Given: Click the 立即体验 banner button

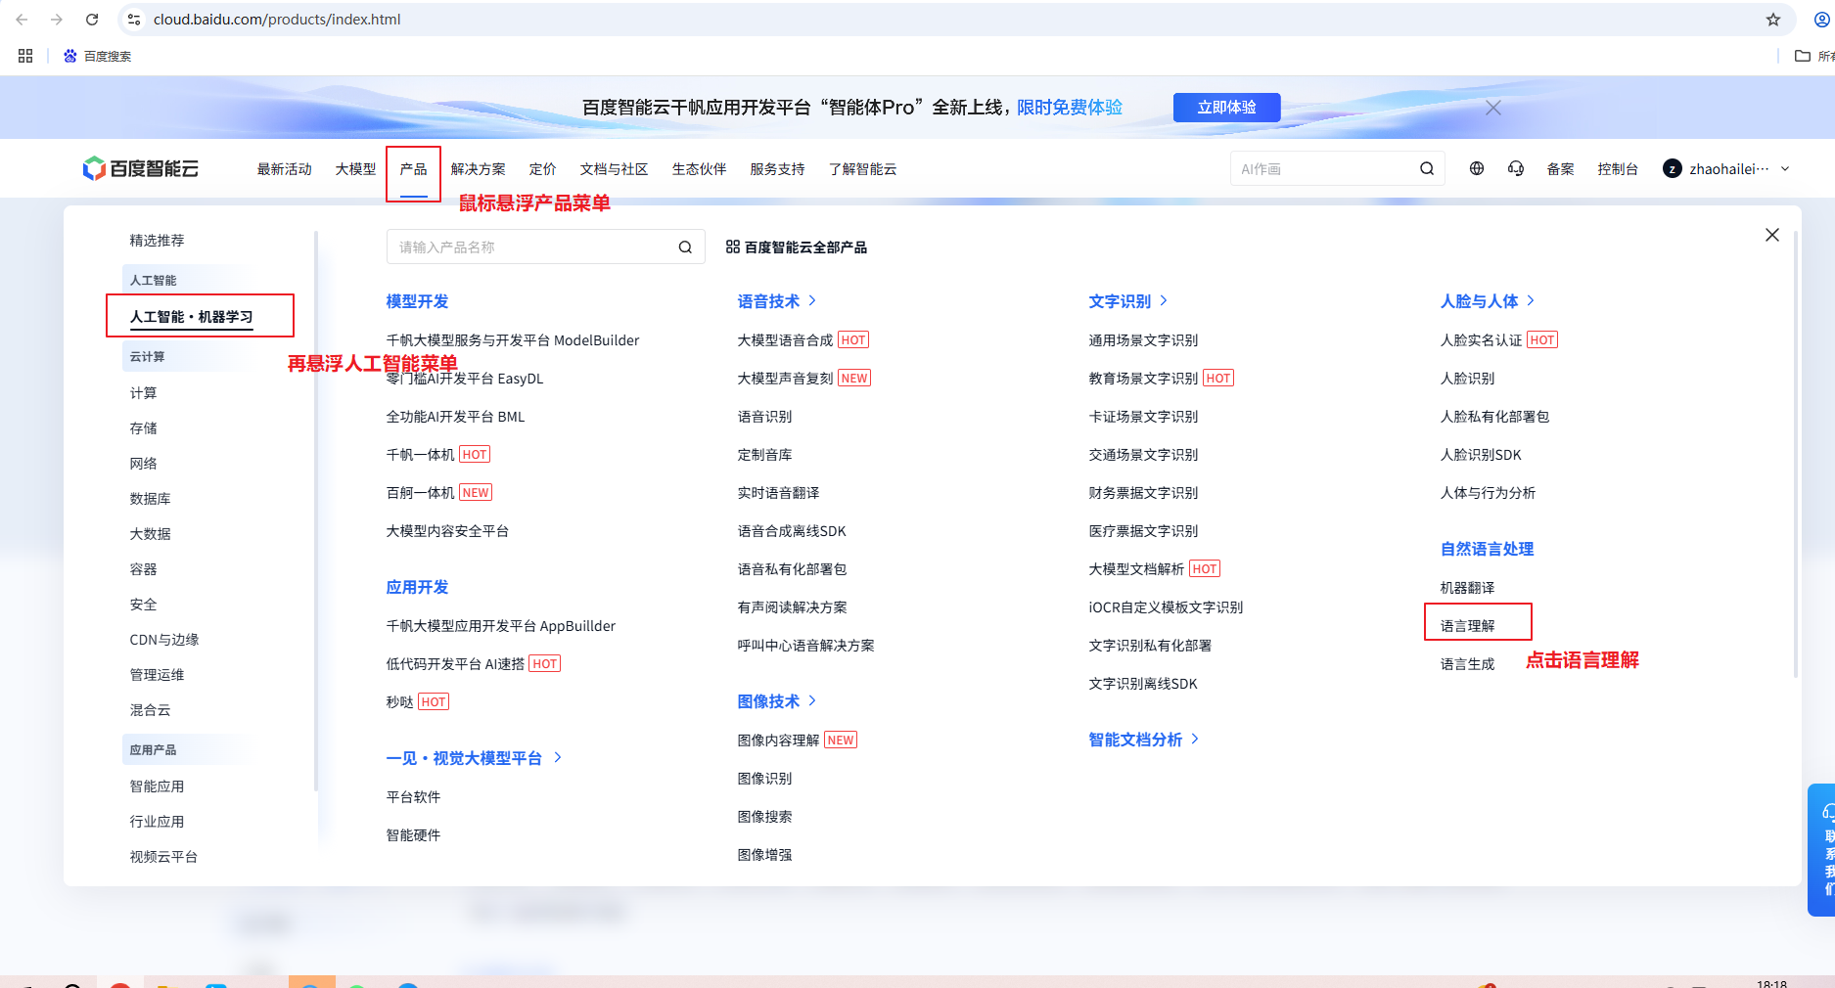Looking at the screenshot, I should click(1226, 108).
